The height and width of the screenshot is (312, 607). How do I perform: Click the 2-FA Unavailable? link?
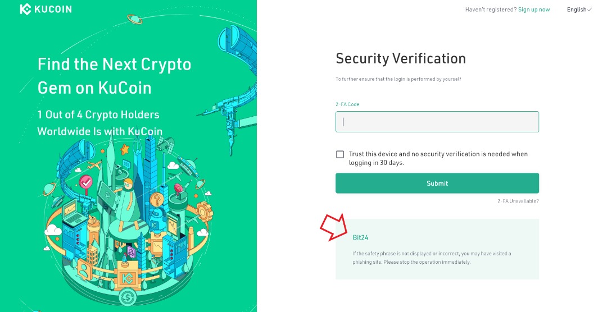pyautogui.click(x=518, y=201)
